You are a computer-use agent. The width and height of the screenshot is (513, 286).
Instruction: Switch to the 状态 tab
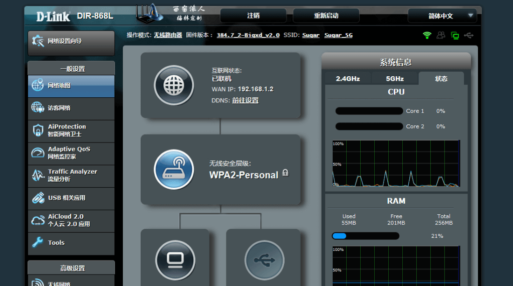(x=441, y=79)
